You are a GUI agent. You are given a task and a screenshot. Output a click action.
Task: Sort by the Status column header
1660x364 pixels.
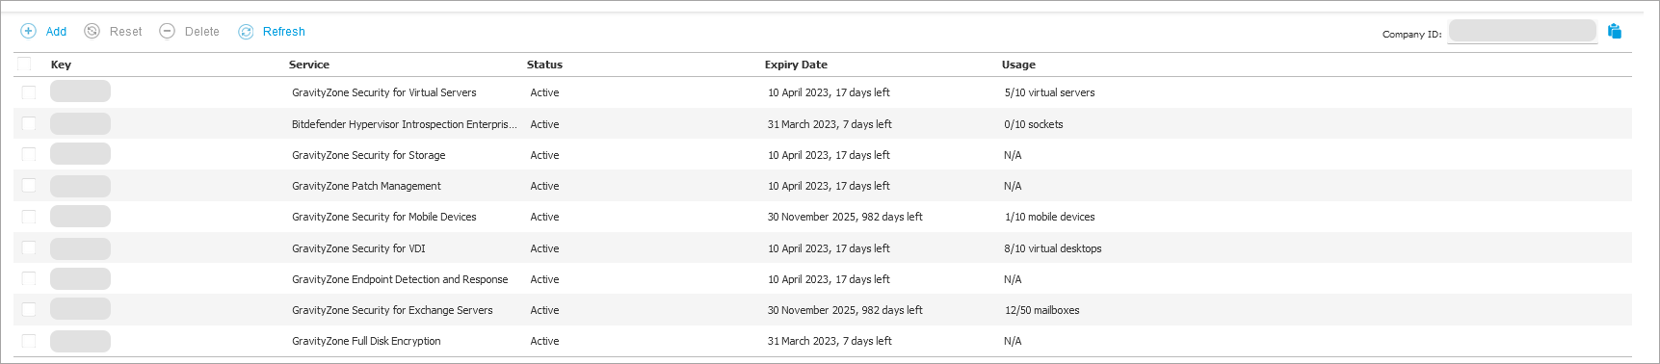544,65
